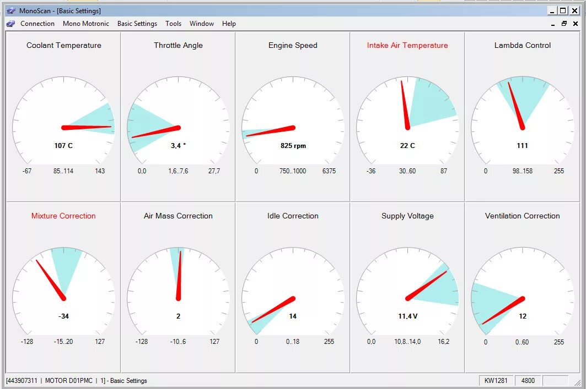This screenshot has height=389, width=586.
Task: Open the Mono Motronic menu
Action: [86, 24]
